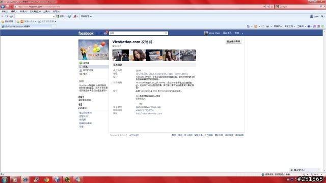Image resolution: width=326 pixels, height=183 pixels.
Task: Open Facebook friend requests icon
Action: [x=97, y=33]
